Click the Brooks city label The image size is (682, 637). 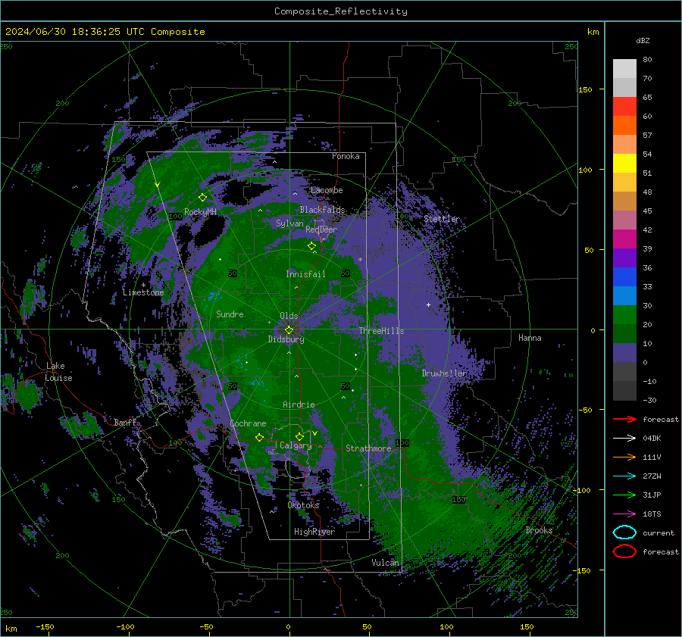click(x=539, y=530)
